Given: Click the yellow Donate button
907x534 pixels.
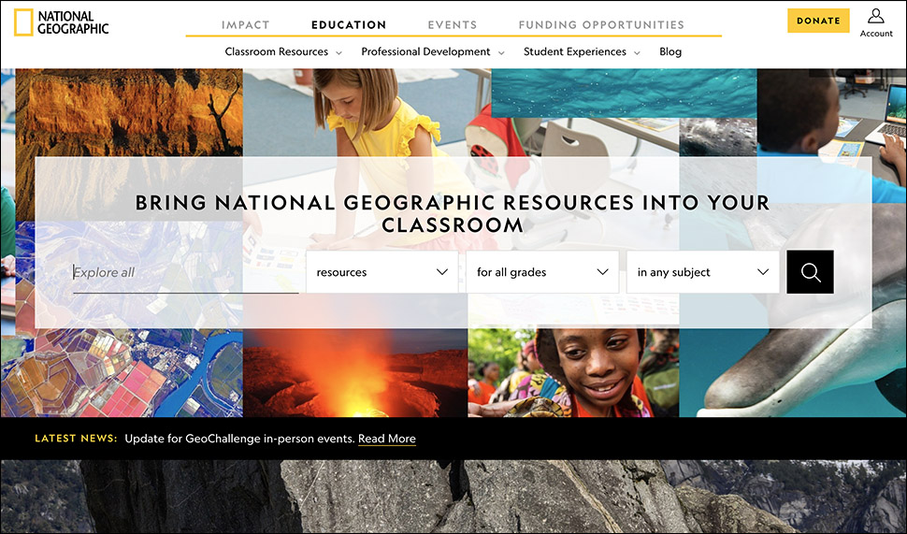Looking at the screenshot, I should point(818,21).
